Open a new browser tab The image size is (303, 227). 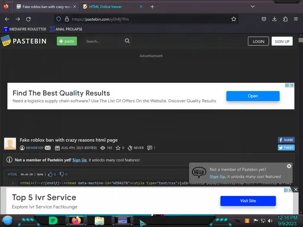[x=152, y=7]
